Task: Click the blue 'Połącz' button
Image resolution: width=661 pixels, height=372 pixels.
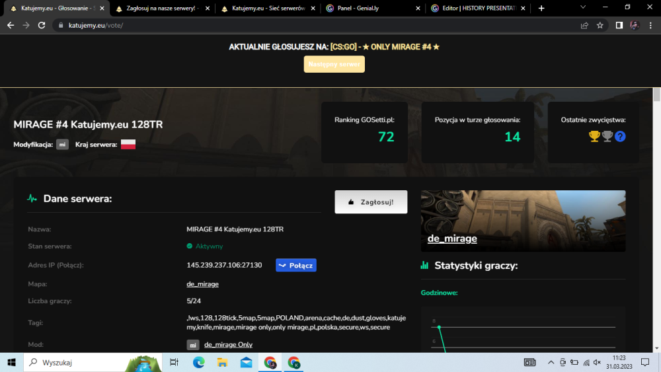Action: [296, 266]
